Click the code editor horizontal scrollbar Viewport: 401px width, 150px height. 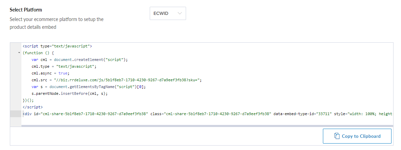click(207, 126)
